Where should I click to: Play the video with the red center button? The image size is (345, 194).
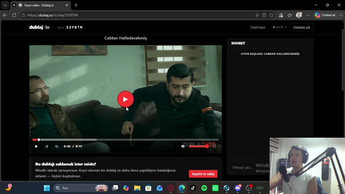coord(125,99)
